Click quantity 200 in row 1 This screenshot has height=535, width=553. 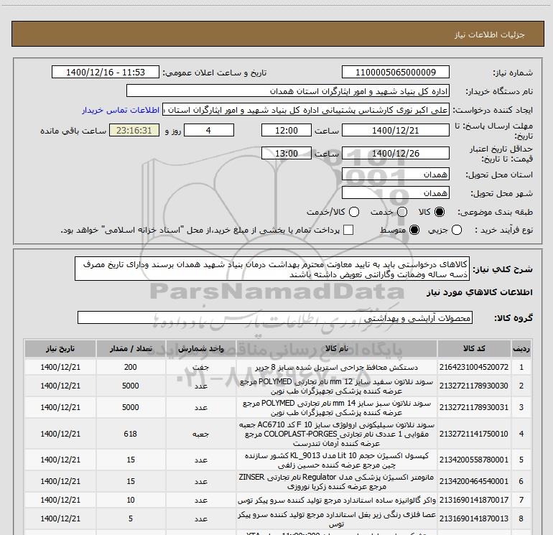131,367
